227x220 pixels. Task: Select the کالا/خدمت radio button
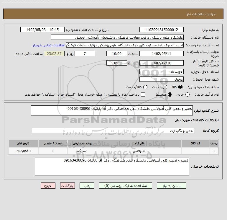[145, 87]
